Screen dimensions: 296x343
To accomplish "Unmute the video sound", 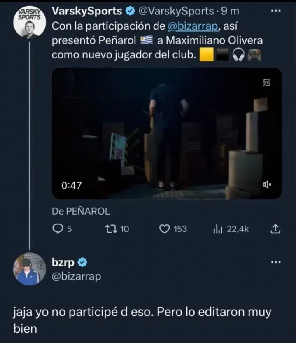I will tap(266, 186).
